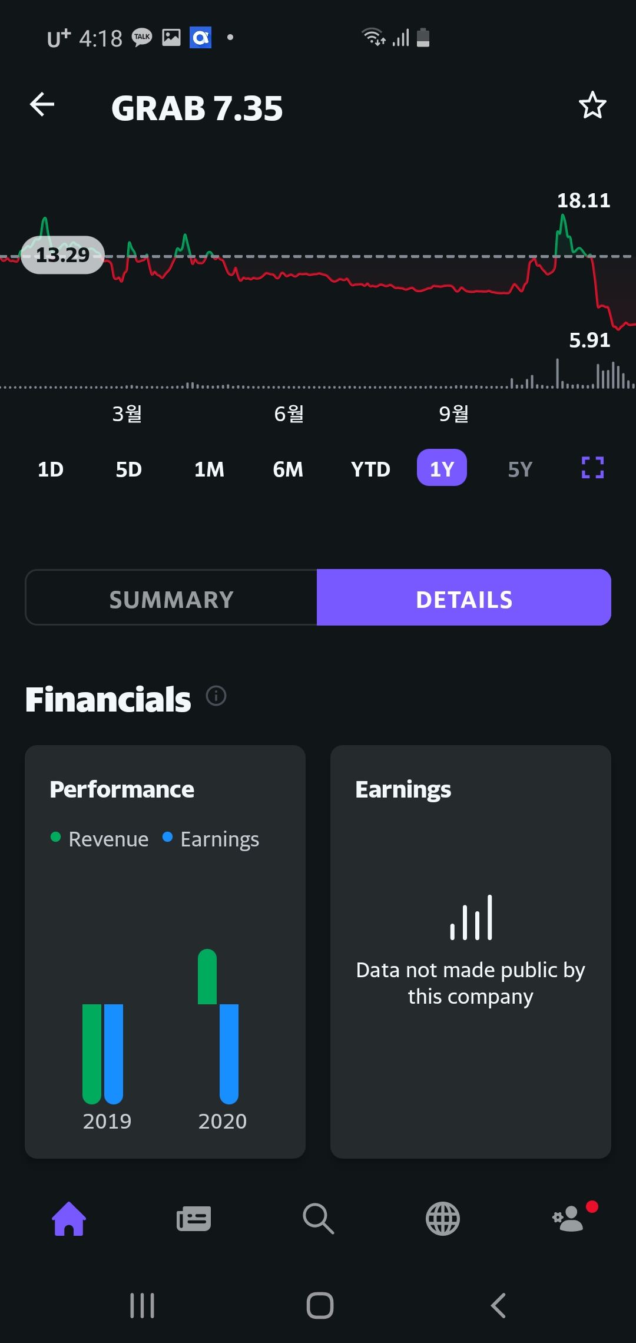Add GRAB to favorites with star icon
This screenshot has width=636, height=1343.
(x=592, y=105)
